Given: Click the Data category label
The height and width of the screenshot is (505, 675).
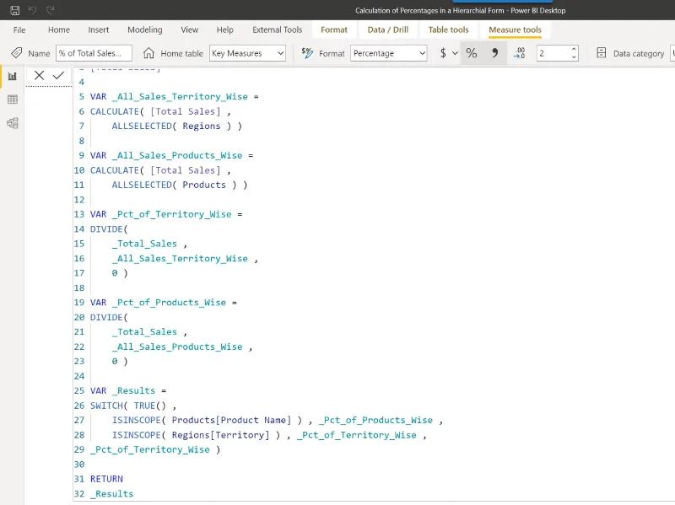Looking at the screenshot, I should click(x=639, y=53).
